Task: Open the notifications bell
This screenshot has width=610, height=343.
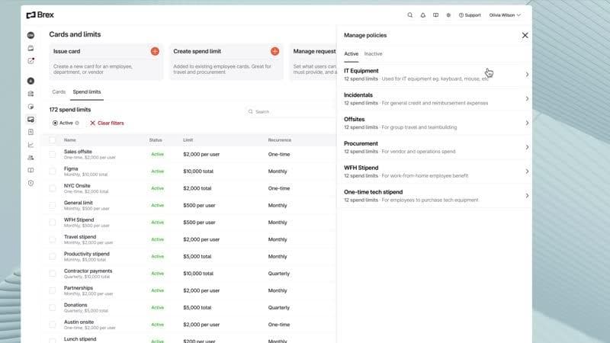Action: (423, 15)
